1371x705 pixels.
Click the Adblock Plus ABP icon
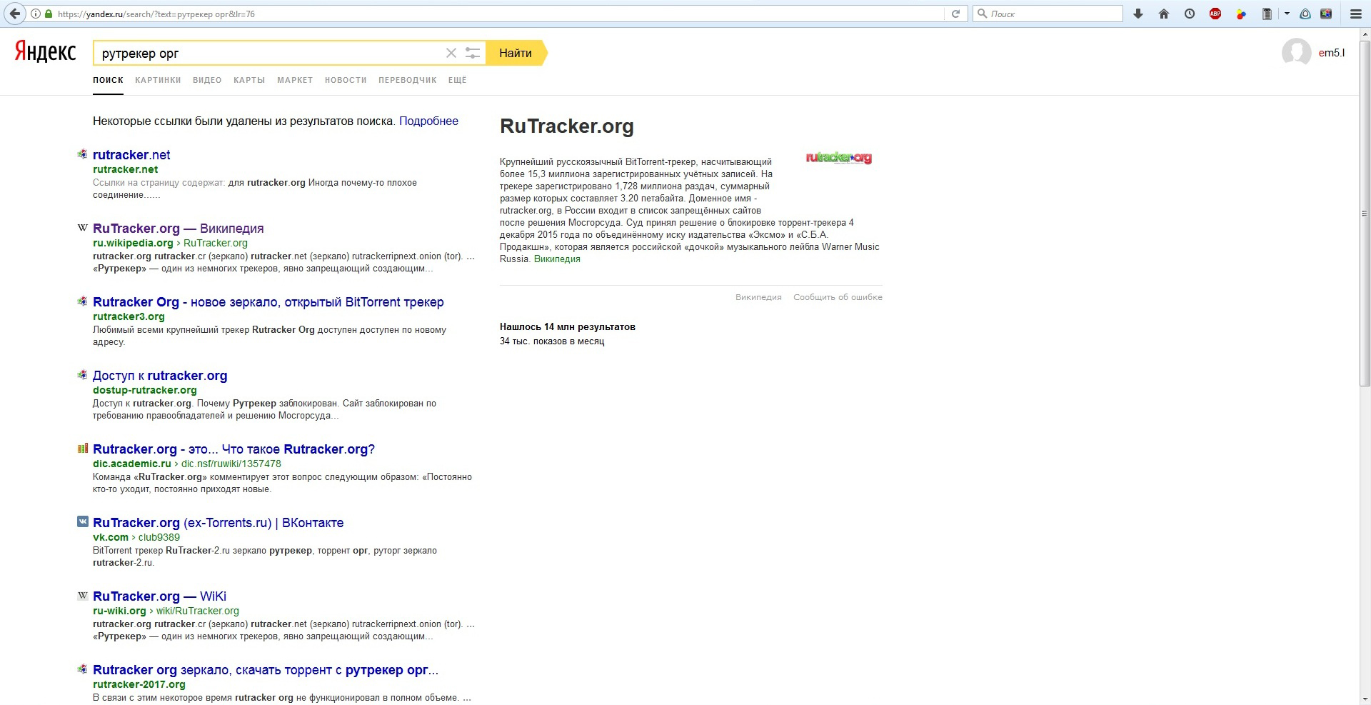click(1215, 14)
